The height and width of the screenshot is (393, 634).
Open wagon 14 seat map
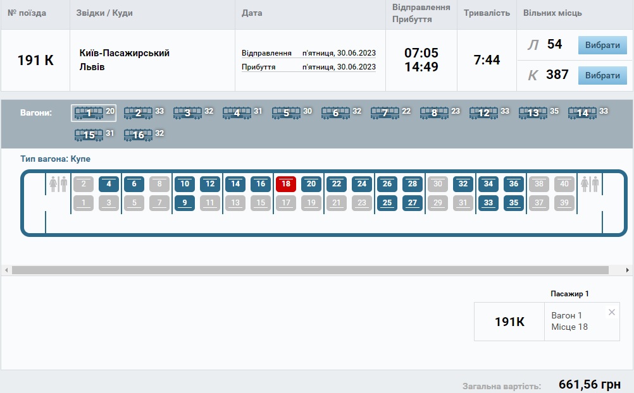[582, 113]
